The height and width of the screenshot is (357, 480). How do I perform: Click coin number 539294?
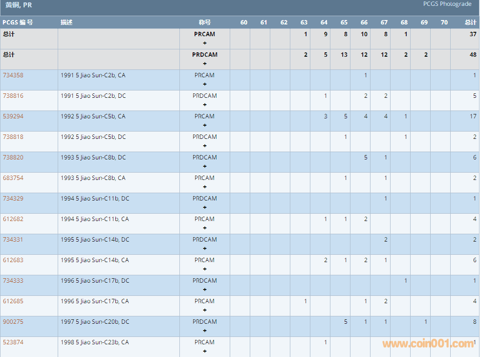pyautogui.click(x=13, y=116)
